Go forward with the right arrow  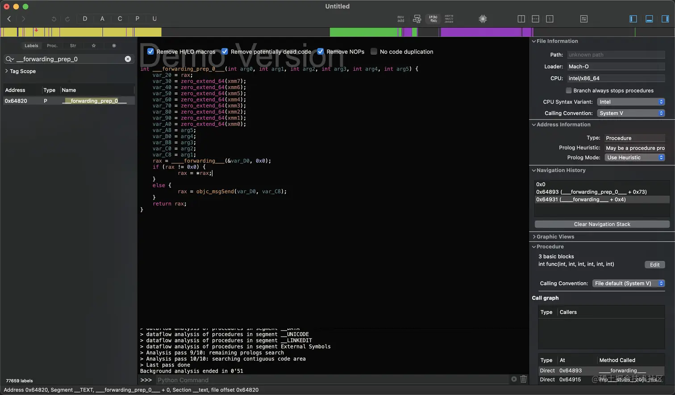(x=23, y=19)
